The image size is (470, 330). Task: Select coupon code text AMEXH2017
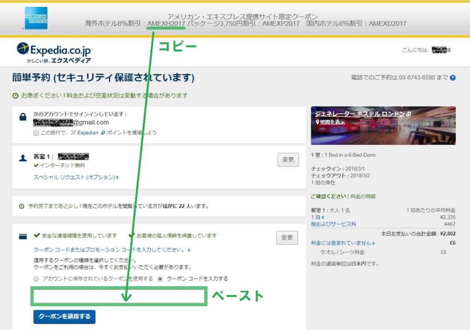(166, 23)
